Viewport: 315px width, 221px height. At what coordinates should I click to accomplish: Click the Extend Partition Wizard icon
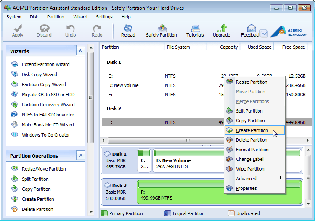[15, 64]
